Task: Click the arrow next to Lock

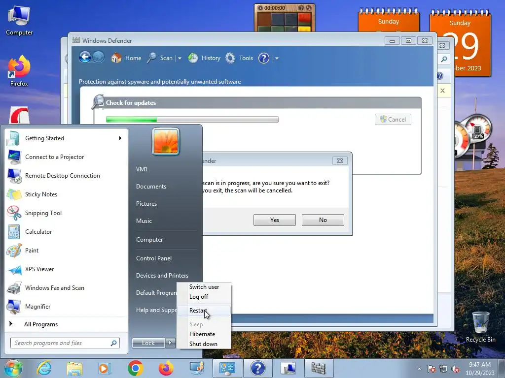Action: tap(170, 343)
